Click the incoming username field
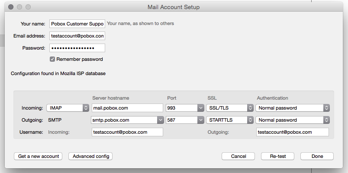 [127, 132]
